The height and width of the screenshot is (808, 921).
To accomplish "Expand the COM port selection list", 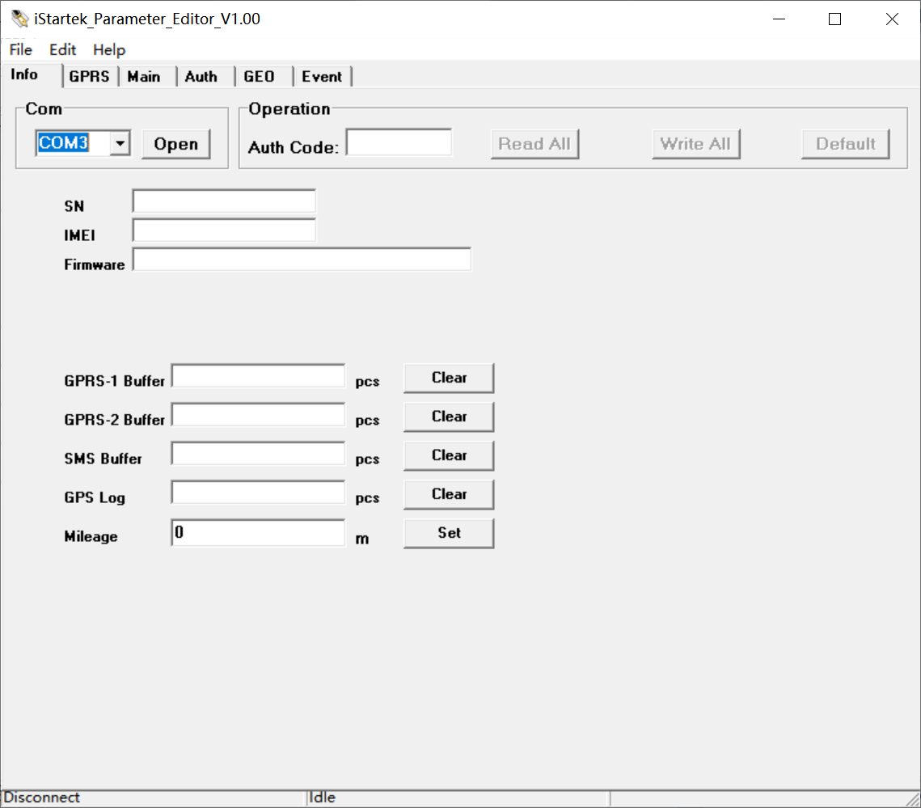I will tap(120, 142).
